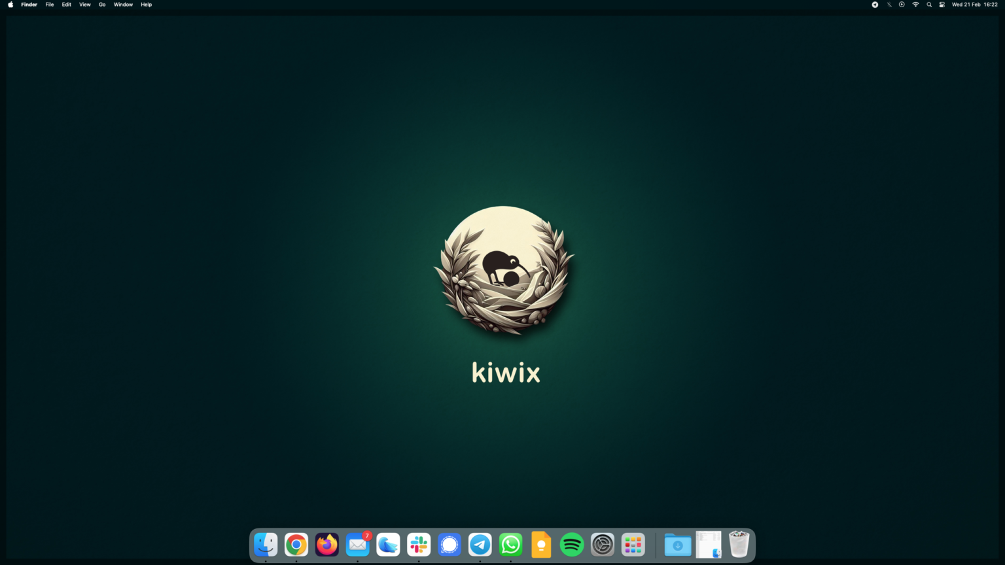Open System Settings from the Dock
1005x565 pixels.
click(x=602, y=544)
